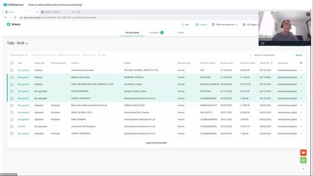Viewport: 313px width, 176px height.
Task: Sort by the Upload date column arrow
Action: [x=272, y=63]
